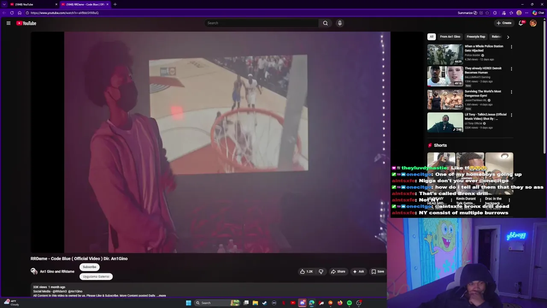The width and height of the screenshot is (547, 308).
Task: Expand video description with ...more
Action: [x=161, y=296]
